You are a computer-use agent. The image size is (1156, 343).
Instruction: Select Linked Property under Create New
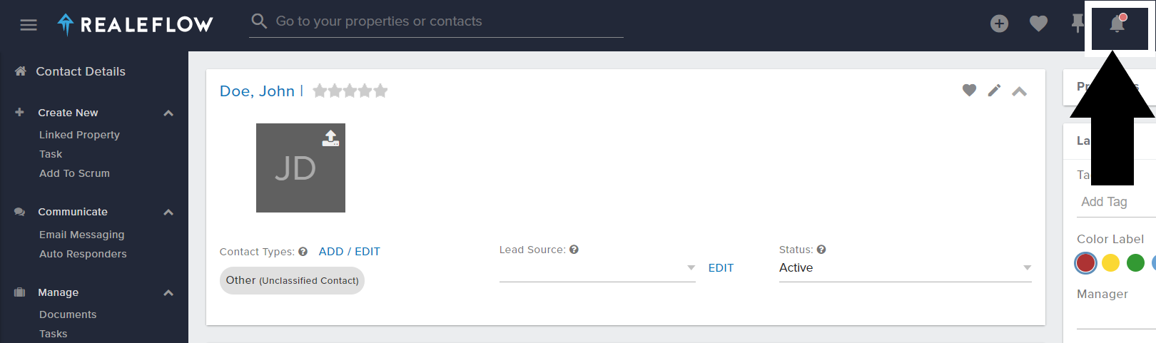click(x=79, y=135)
